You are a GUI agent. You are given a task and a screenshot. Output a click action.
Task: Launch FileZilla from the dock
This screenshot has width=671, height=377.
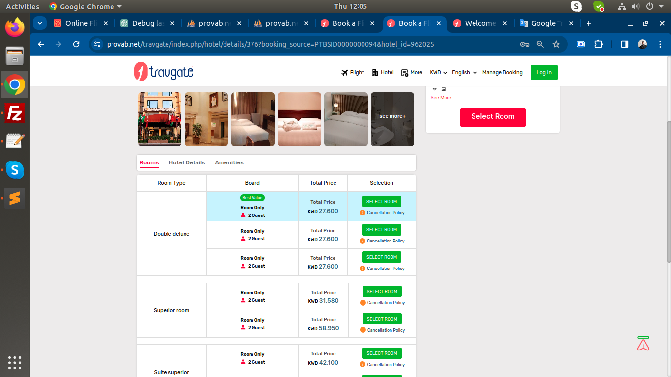coord(15,113)
